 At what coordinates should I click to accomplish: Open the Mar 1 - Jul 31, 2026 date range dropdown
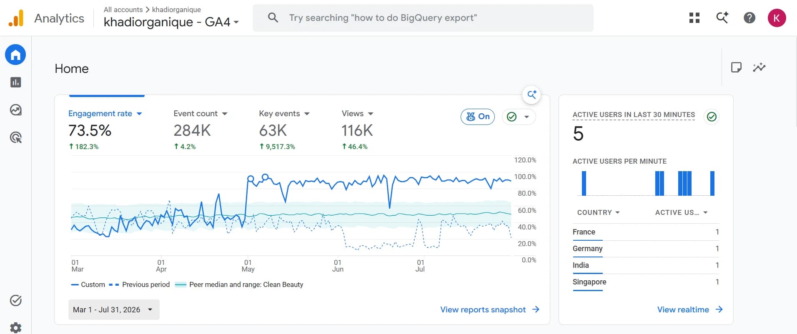114,309
